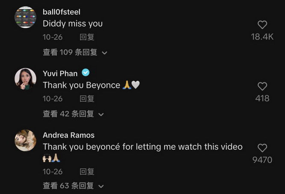Image resolution: width=285 pixels, height=194 pixels.
Task: Click Yuvi Phan's blue verified badge
Action: (86, 73)
